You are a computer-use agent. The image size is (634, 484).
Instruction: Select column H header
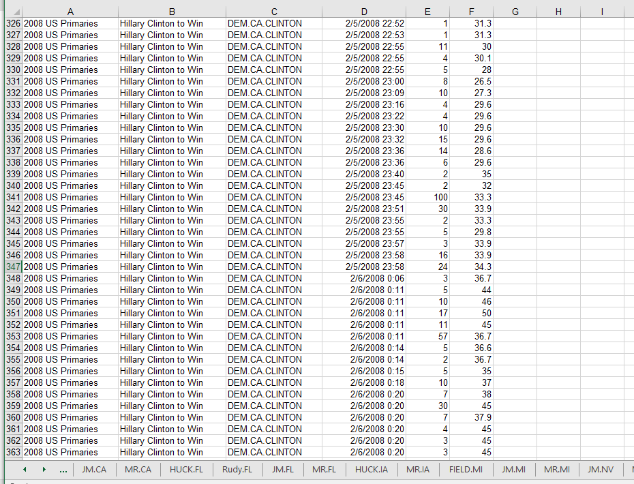pyautogui.click(x=558, y=12)
